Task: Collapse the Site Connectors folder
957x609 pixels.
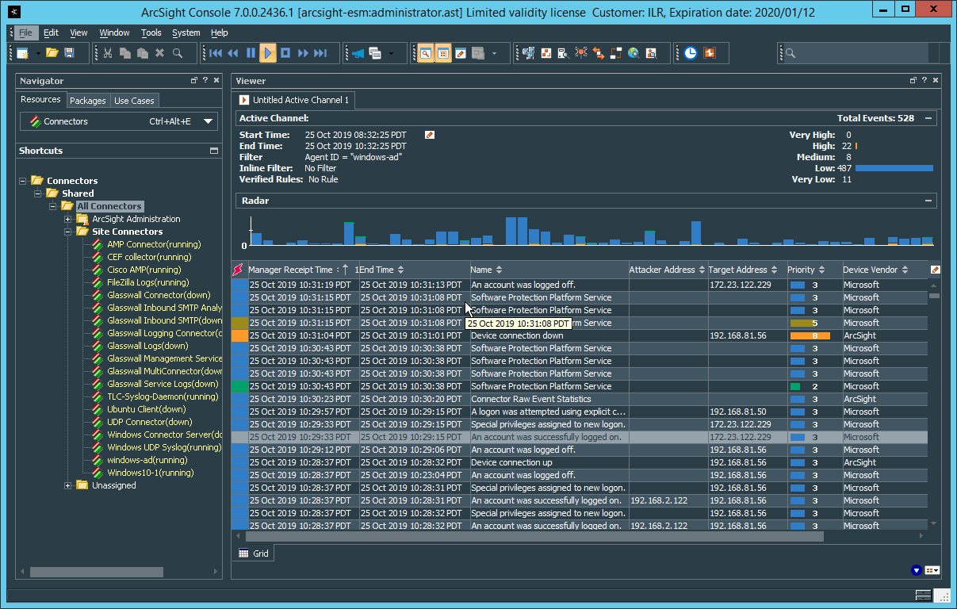Action: 68,232
